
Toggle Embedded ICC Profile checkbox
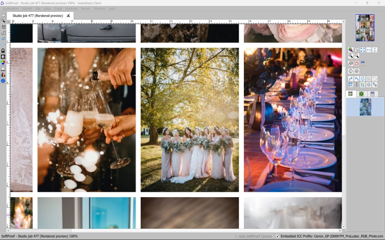277,236
